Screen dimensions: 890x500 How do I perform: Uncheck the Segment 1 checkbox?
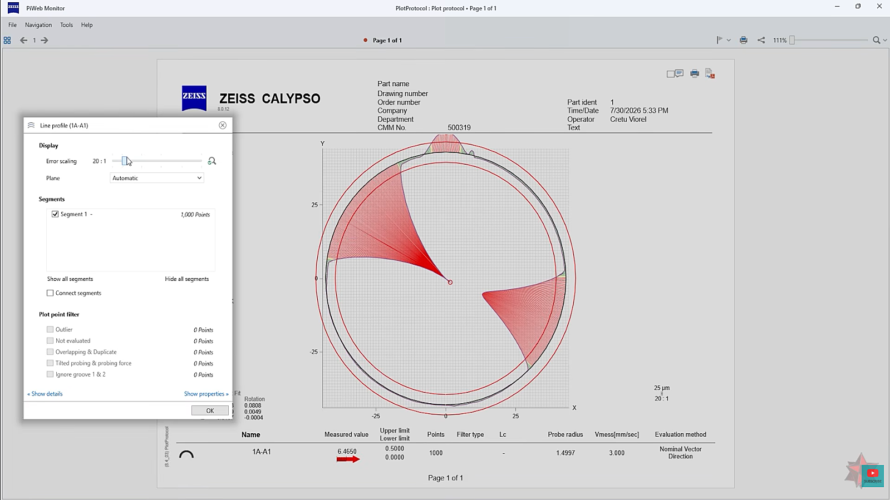(55, 214)
